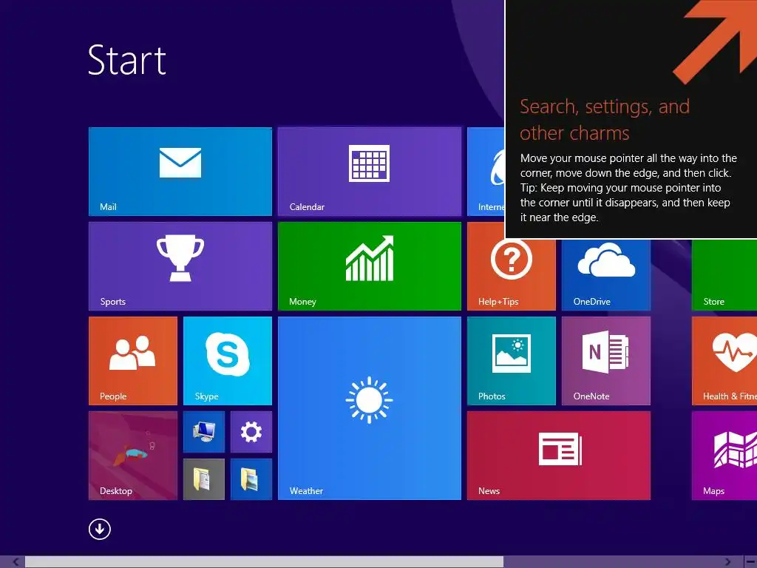Open the Sports tile
Viewport: 757px width, 568px height.
click(180, 266)
